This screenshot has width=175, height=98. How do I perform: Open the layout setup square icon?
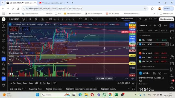pyautogui.click(x=118, y=19)
